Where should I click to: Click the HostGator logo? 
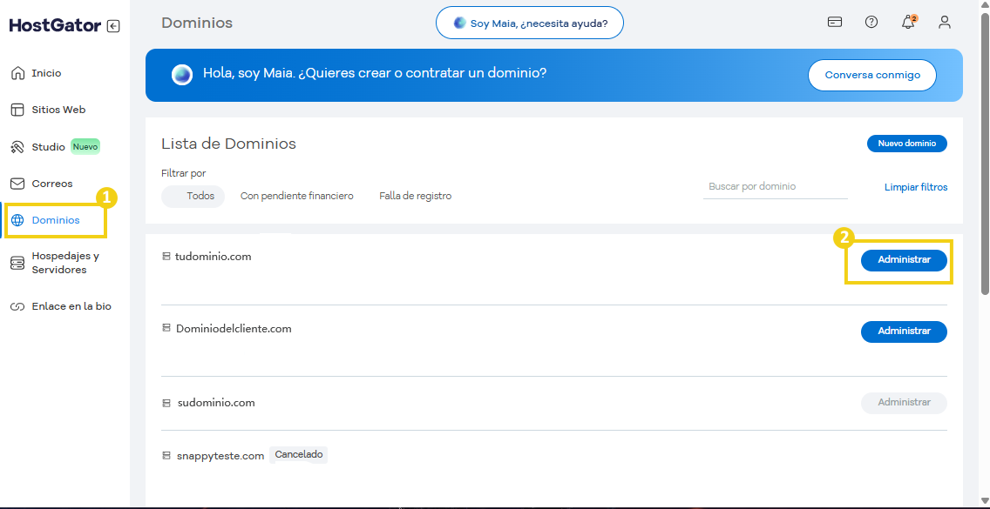coord(55,26)
